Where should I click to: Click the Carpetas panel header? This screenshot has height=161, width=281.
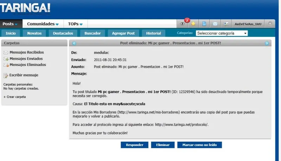point(34,43)
